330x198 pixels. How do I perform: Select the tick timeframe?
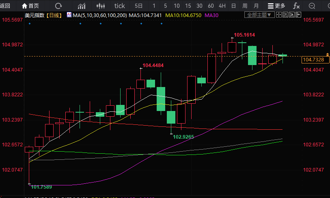tap(120, 6)
